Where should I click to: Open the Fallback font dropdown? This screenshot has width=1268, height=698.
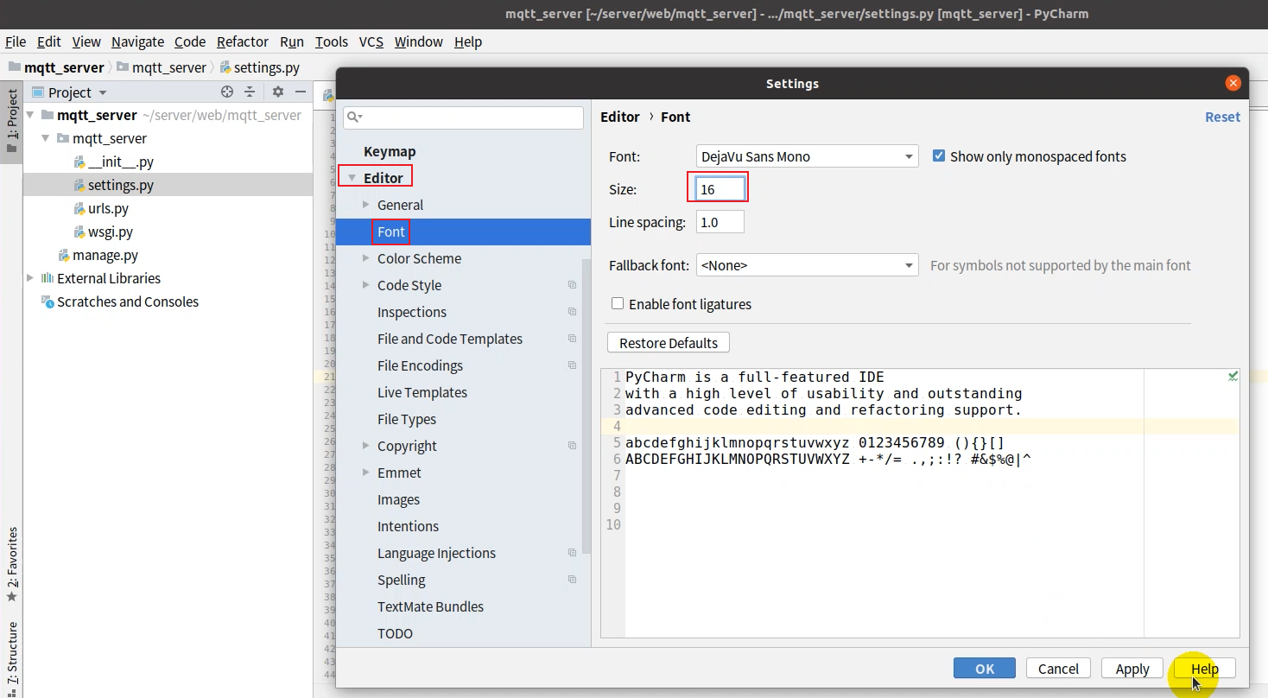807,265
